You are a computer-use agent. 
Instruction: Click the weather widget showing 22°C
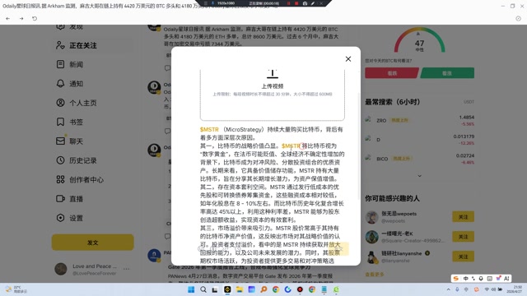[16, 289]
